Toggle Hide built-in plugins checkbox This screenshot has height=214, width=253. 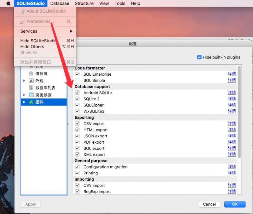pyautogui.click(x=199, y=57)
